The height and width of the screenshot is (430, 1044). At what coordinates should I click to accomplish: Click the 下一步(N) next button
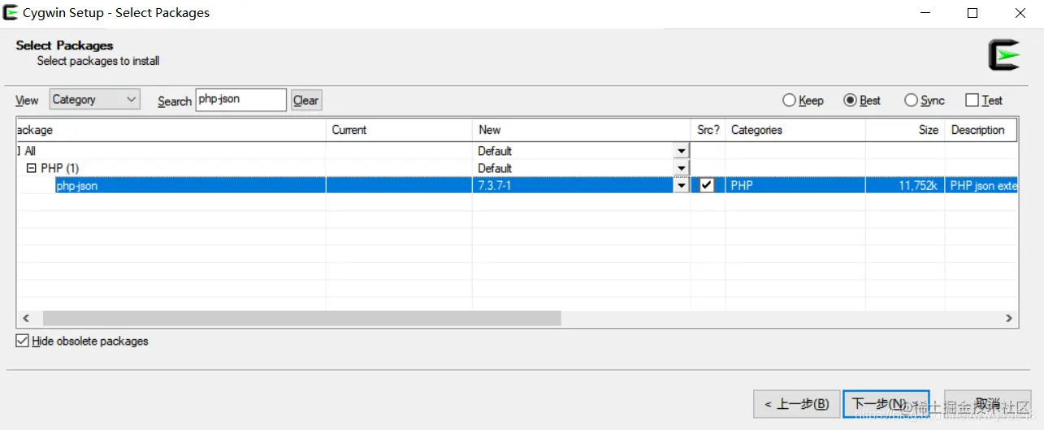point(886,403)
